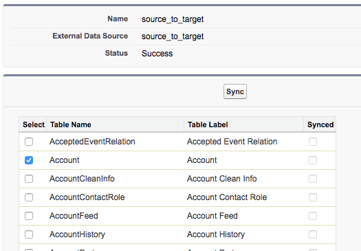
Task: Click the AccountCleanInfo table name
Action: click(82, 179)
